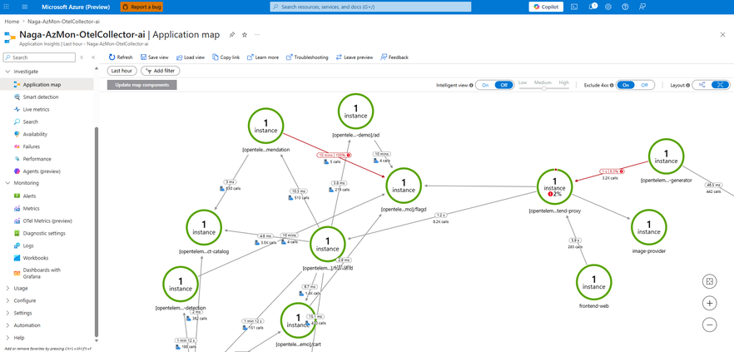Open Logs
This screenshot has height=352, width=734.
point(28,245)
